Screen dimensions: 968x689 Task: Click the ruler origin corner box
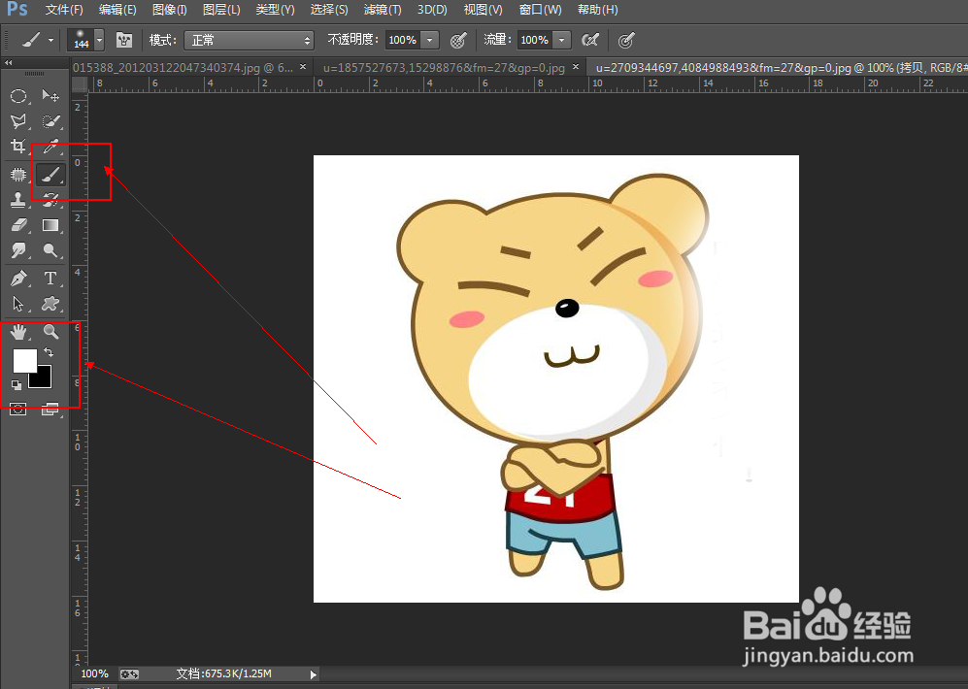click(x=80, y=83)
